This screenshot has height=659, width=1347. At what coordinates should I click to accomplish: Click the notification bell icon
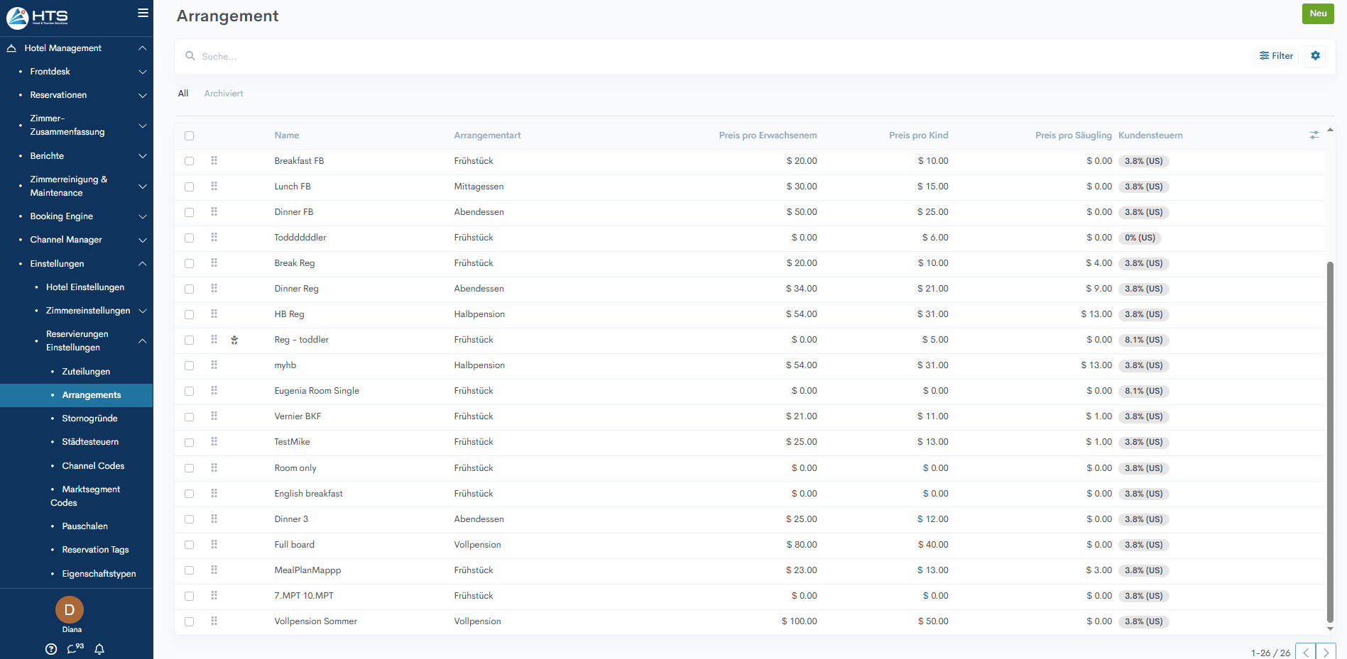(99, 649)
